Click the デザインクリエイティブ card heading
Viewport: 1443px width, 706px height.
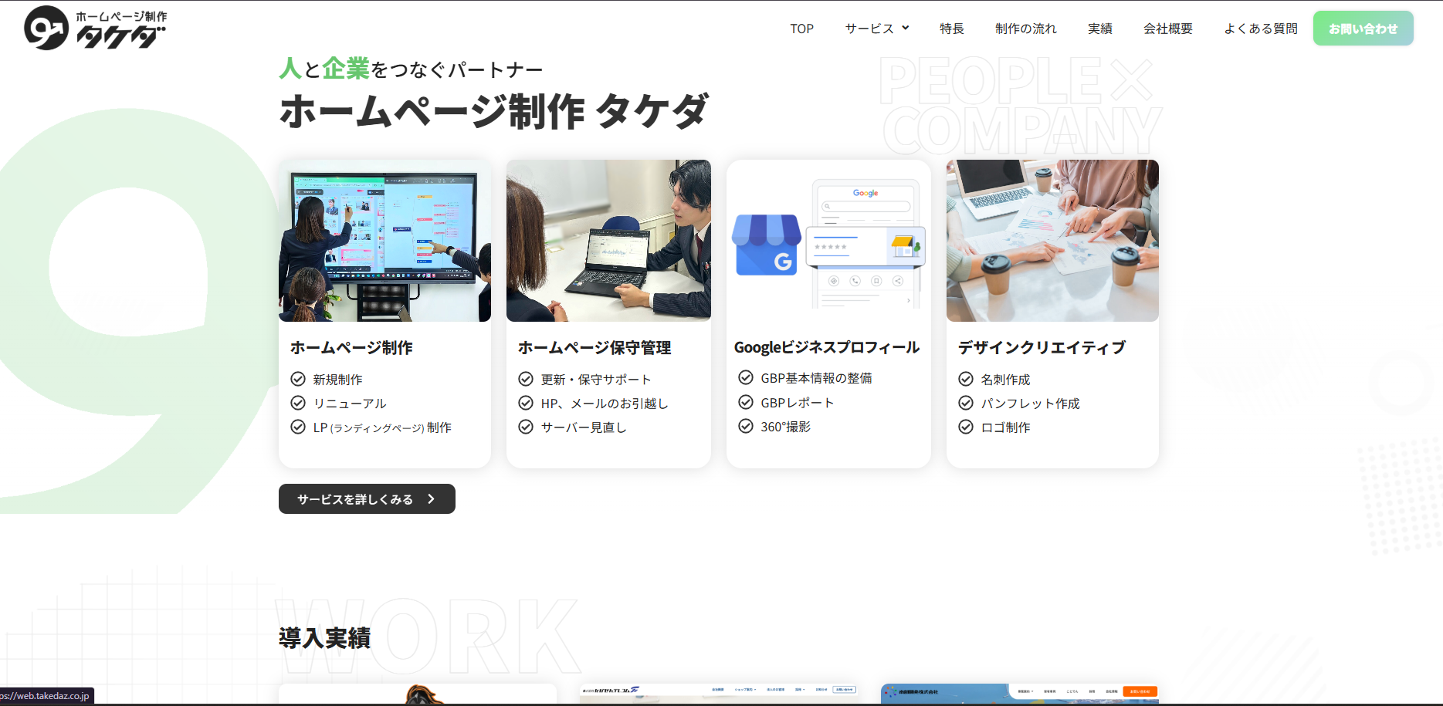(x=1042, y=348)
